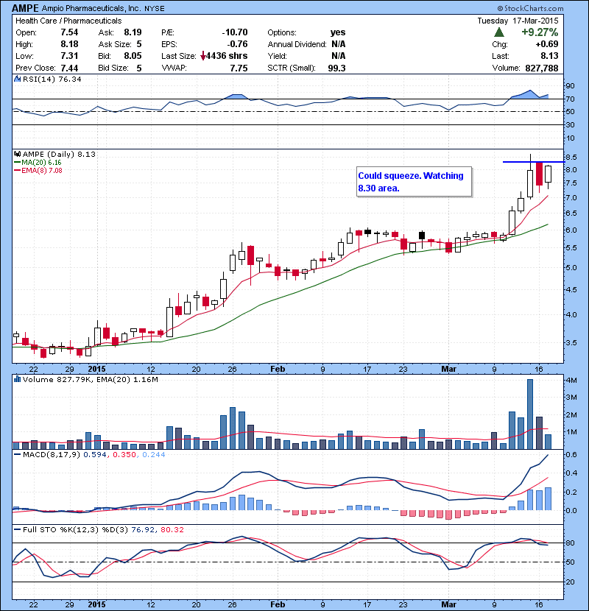The image size is (589, 611).
Task: Click the blue horizontal resistance line near 8.30
Action: pos(533,162)
